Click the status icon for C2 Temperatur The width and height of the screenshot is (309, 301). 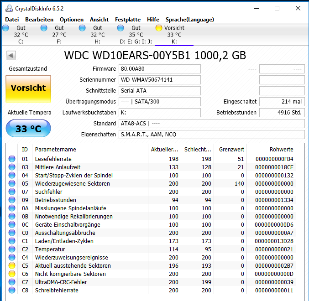coord(12,249)
